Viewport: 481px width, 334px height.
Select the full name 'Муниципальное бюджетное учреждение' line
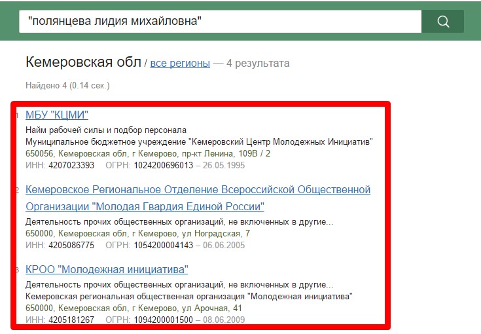tap(199, 142)
